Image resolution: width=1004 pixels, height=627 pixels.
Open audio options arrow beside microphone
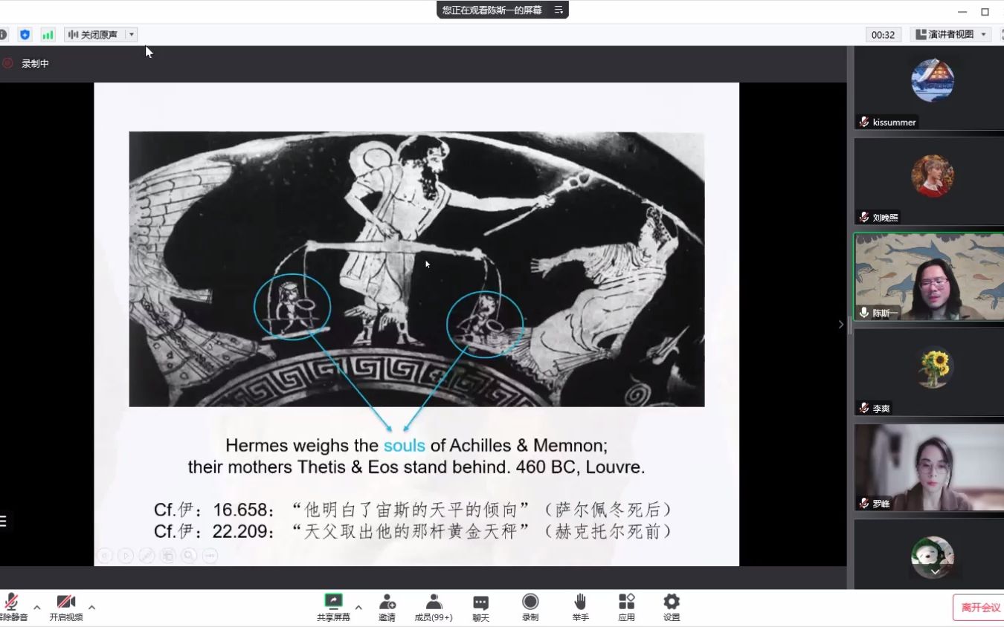[x=36, y=607]
